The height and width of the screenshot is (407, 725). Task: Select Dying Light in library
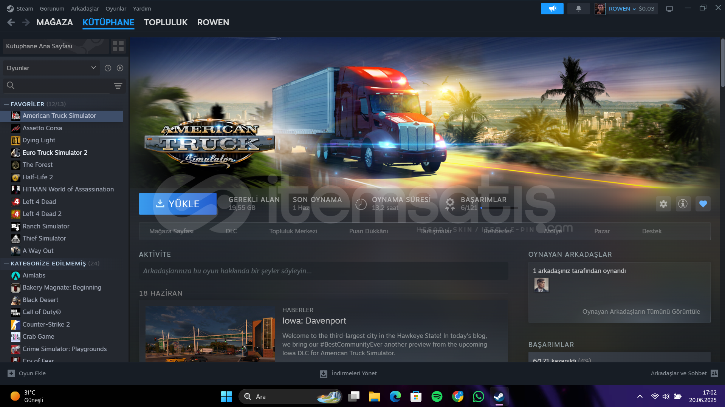pos(39,140)
